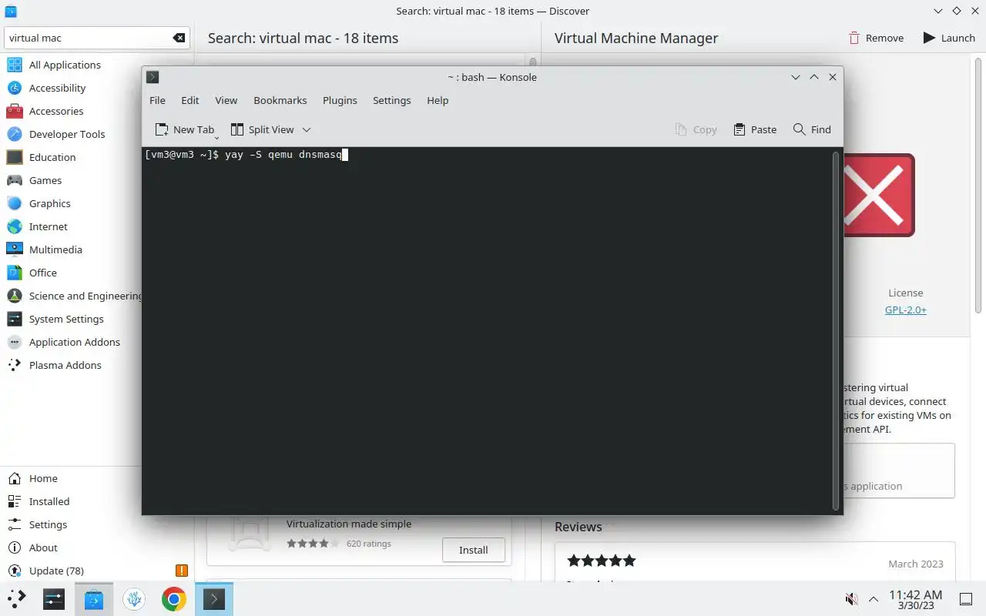Click Find in Konsole toolbar
This screenshot has width=986, height=616.
click(812, 129)
